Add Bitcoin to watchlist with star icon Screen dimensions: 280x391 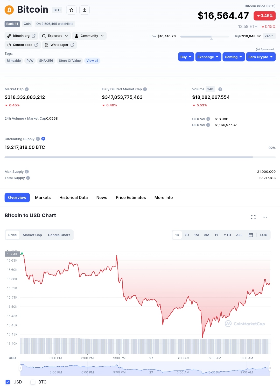(x=71, y=10)
